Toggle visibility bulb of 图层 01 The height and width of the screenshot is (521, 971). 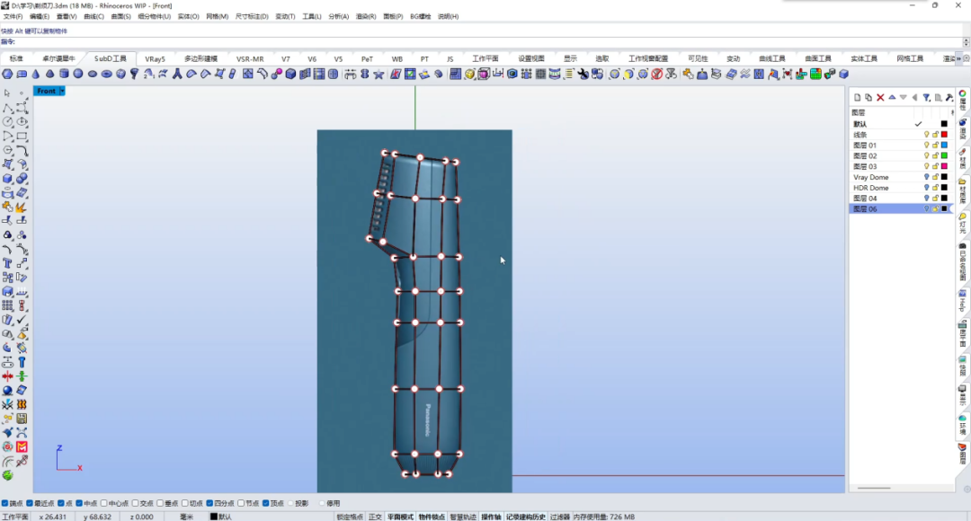pos(926,146)
